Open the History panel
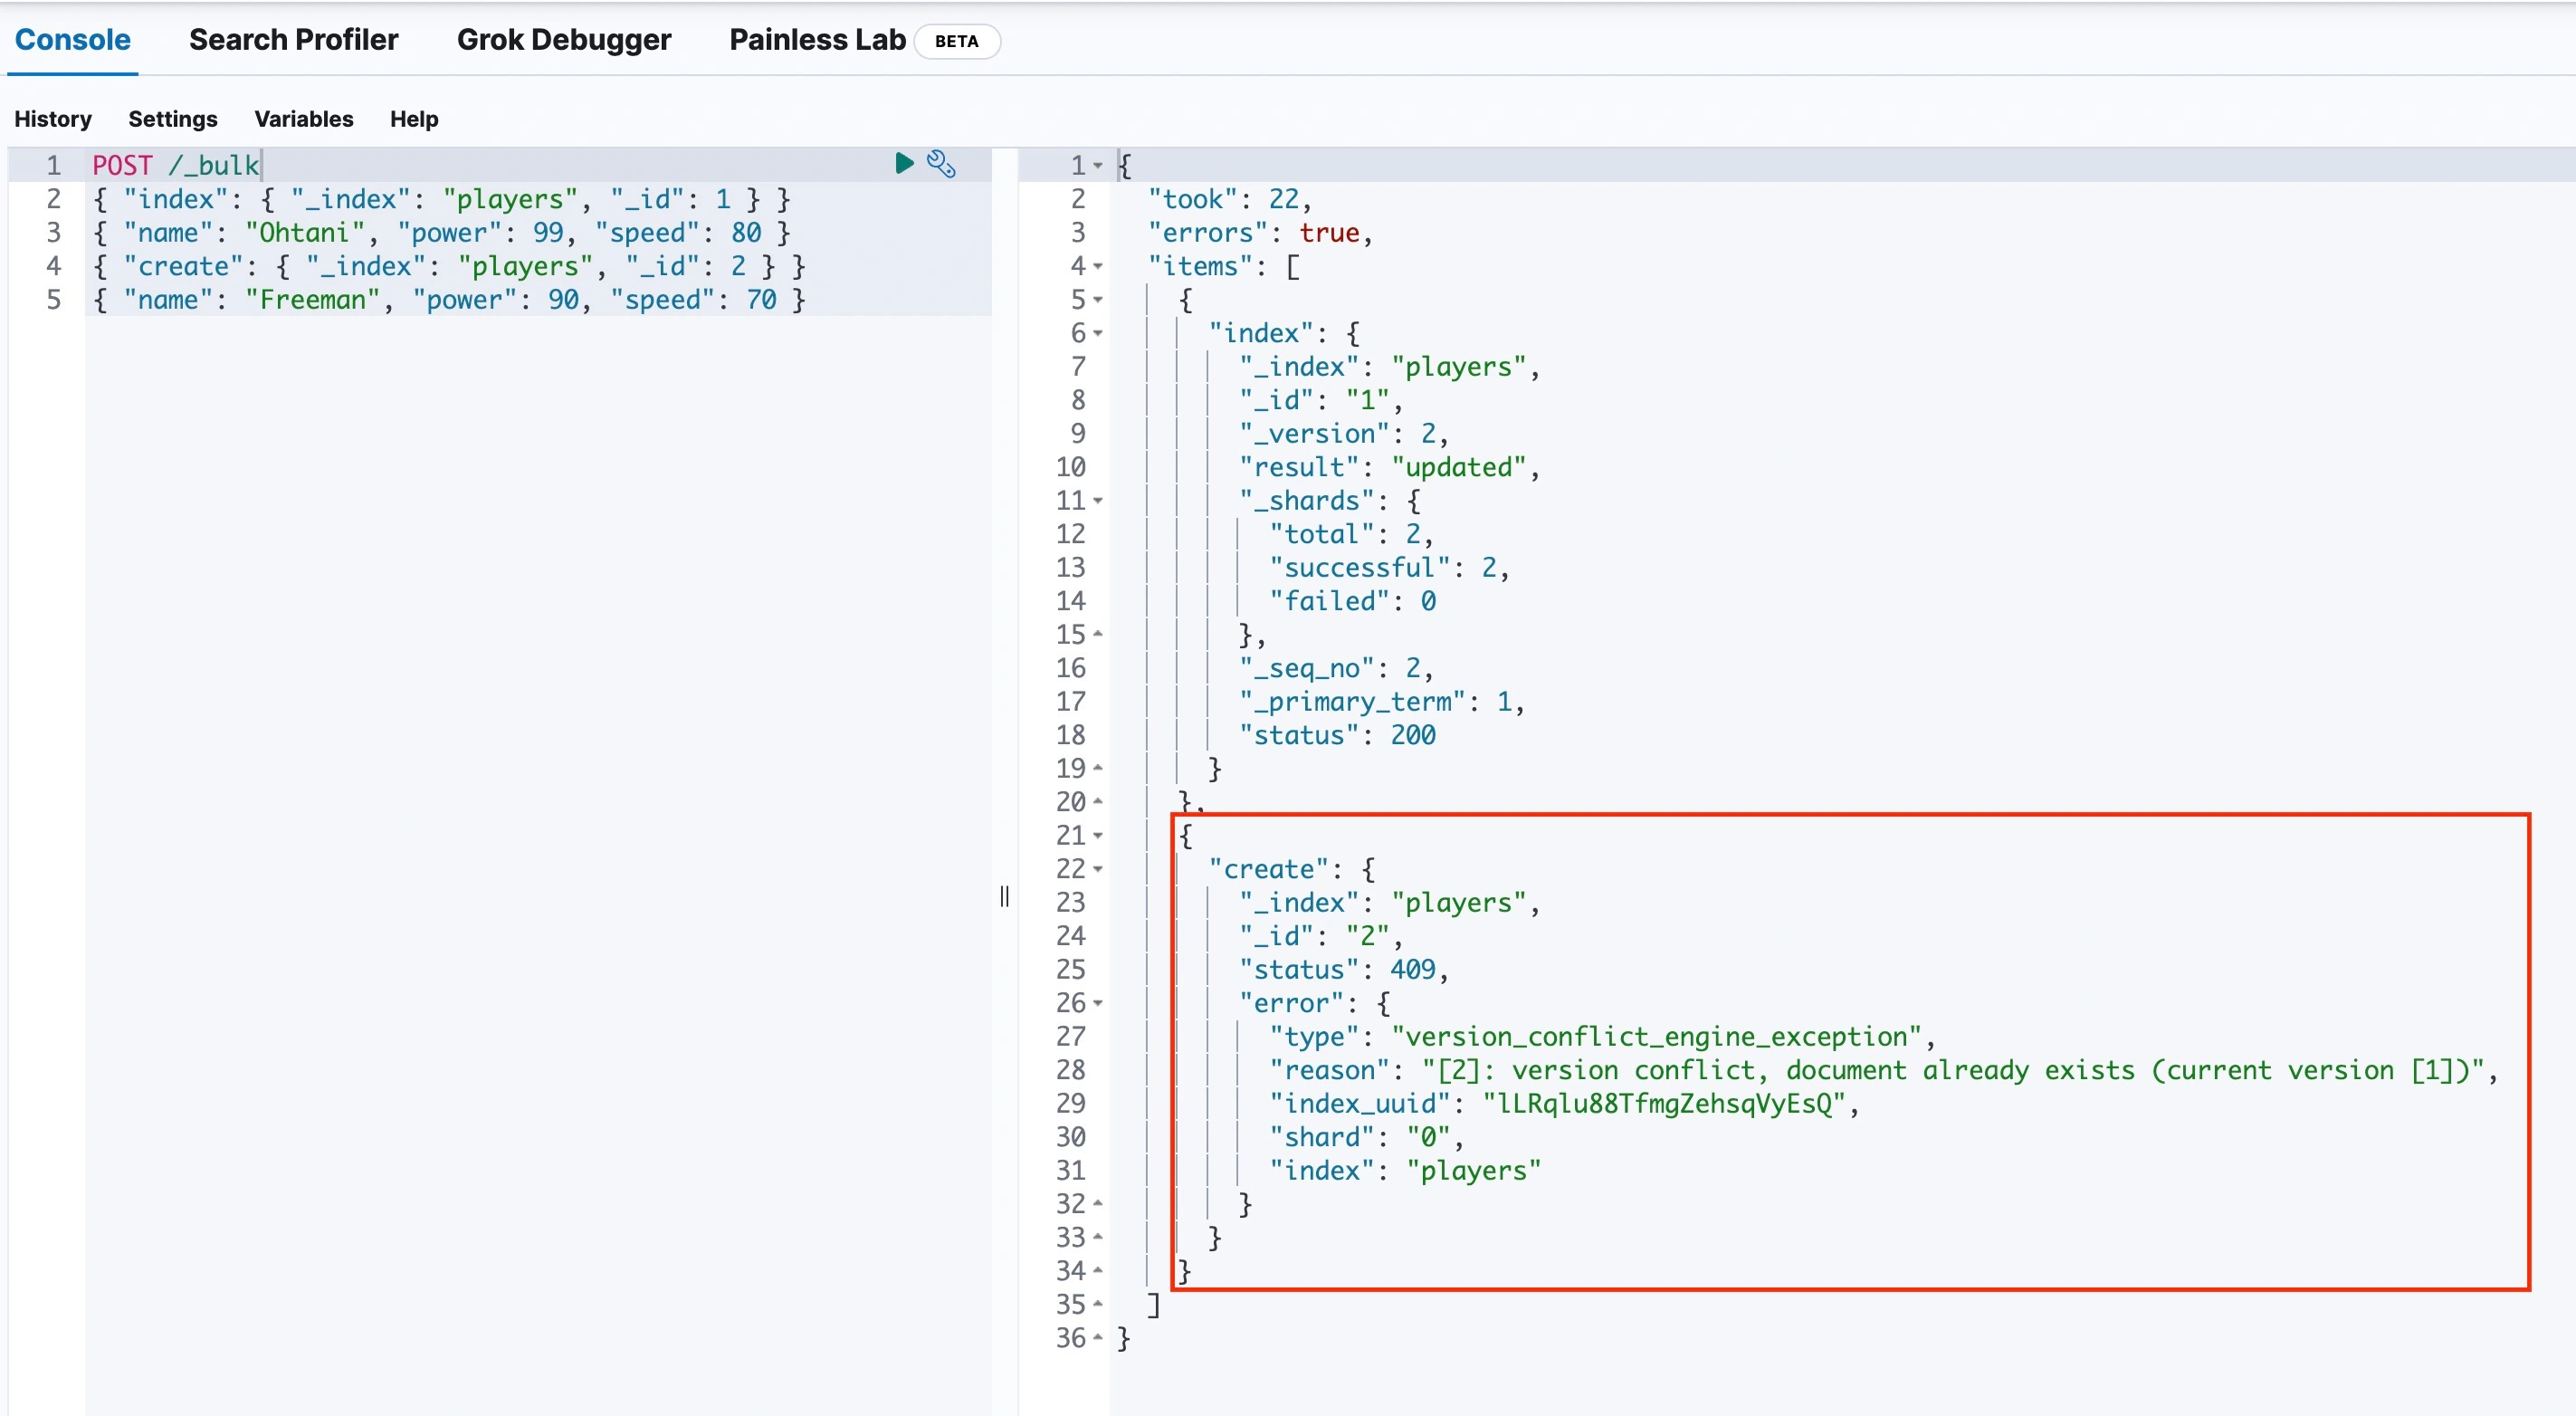 [x=53, y=119]
